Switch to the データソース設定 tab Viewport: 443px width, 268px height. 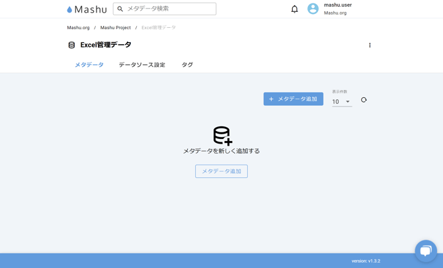point(141,65)
